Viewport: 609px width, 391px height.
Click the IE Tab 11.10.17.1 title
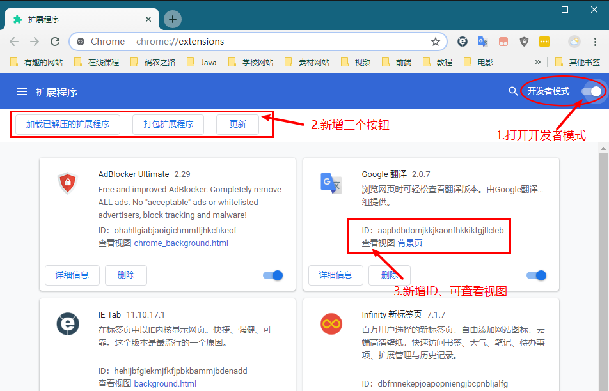[x=131, y=314]
